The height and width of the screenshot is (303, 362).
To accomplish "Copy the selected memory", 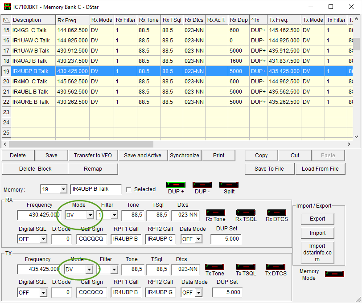I will 261,156.
